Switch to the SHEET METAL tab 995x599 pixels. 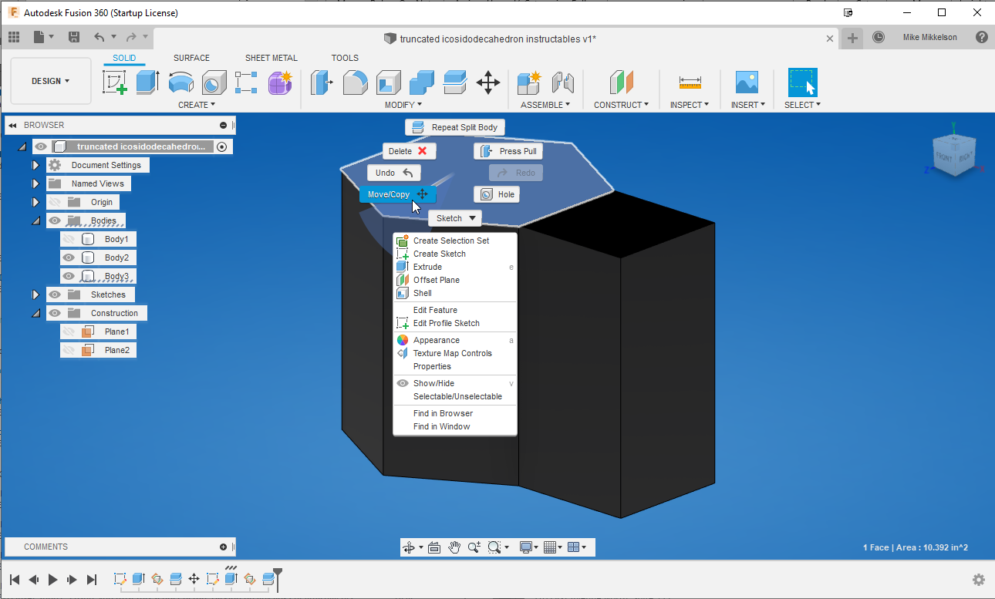(x=272, y=57)
